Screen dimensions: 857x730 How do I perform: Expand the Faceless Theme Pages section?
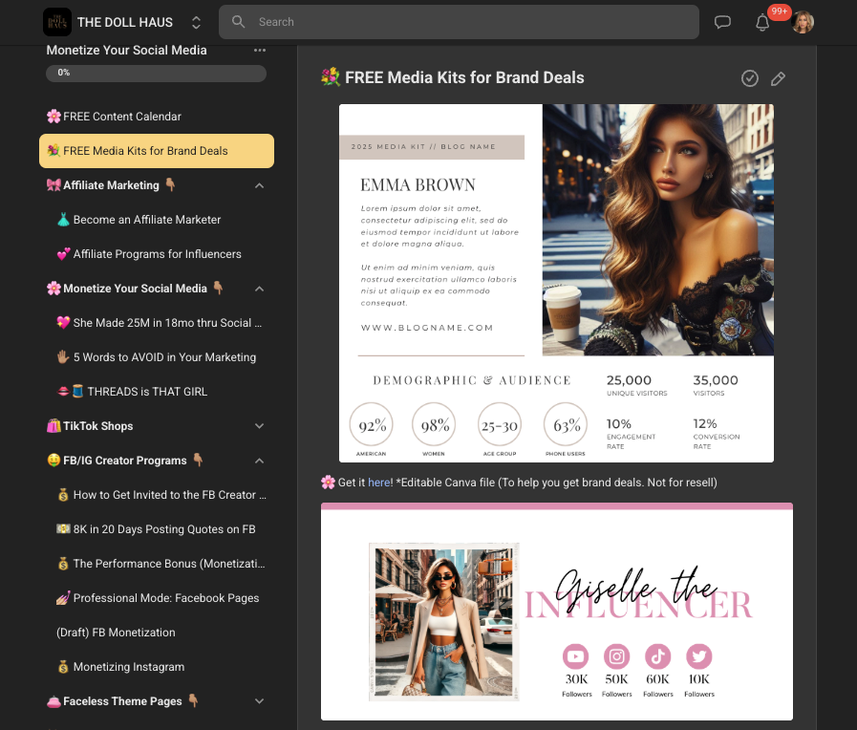(259, 701)
